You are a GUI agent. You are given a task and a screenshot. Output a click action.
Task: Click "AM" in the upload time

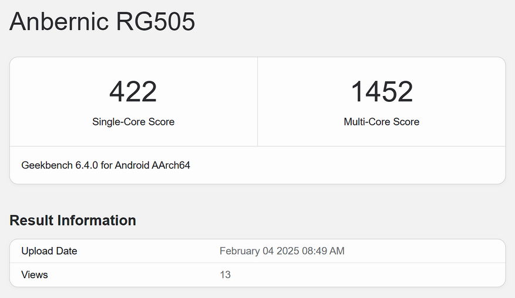[x=337, y=251]
